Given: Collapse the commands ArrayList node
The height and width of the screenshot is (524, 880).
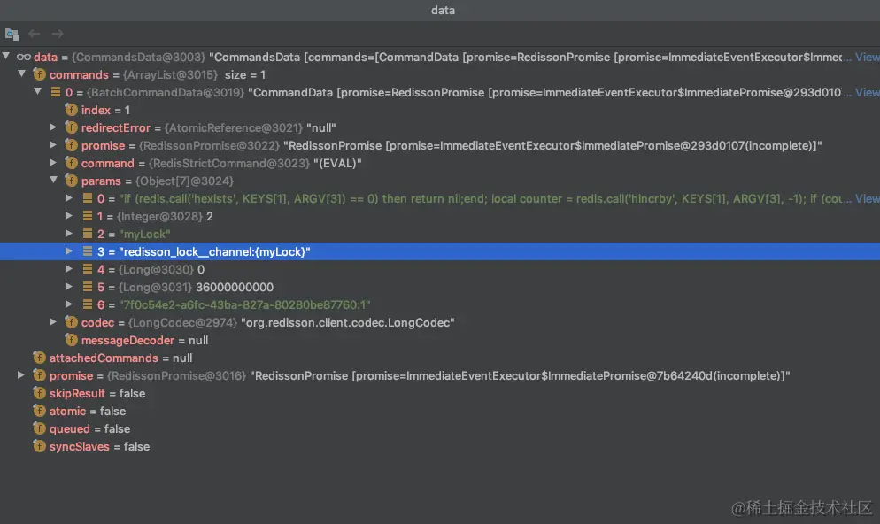Looking at the screenshot, I should pos(22,73).
